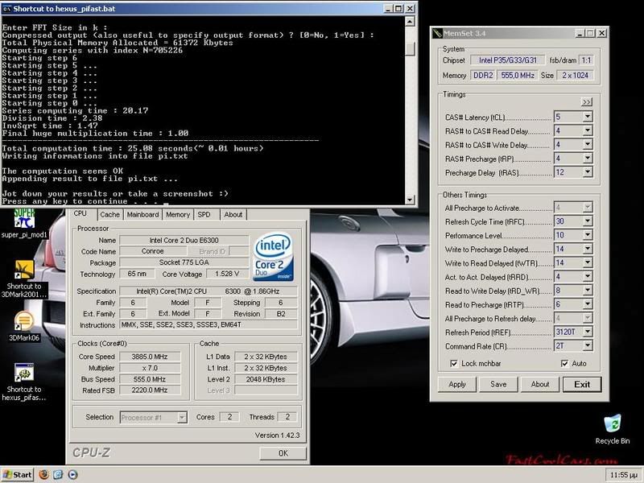This screenshot has width=644, height=483.
Task: Switch to the SPD tab in CPU-Z
Action: pos(204,214)
